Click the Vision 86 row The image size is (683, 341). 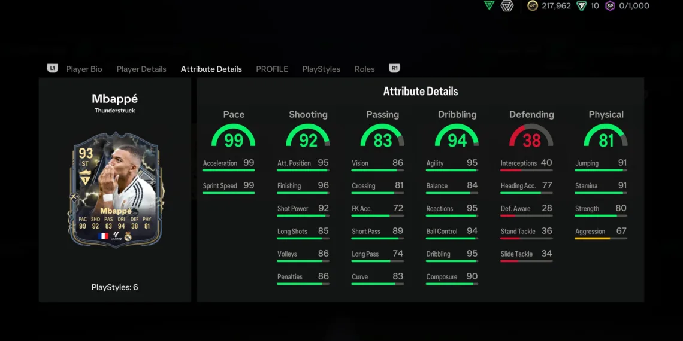click(x=377, y=165)
